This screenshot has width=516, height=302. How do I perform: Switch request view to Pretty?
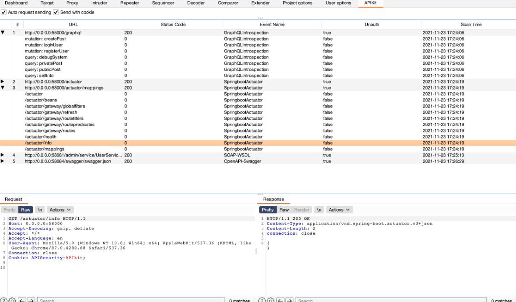pos(10,210)
